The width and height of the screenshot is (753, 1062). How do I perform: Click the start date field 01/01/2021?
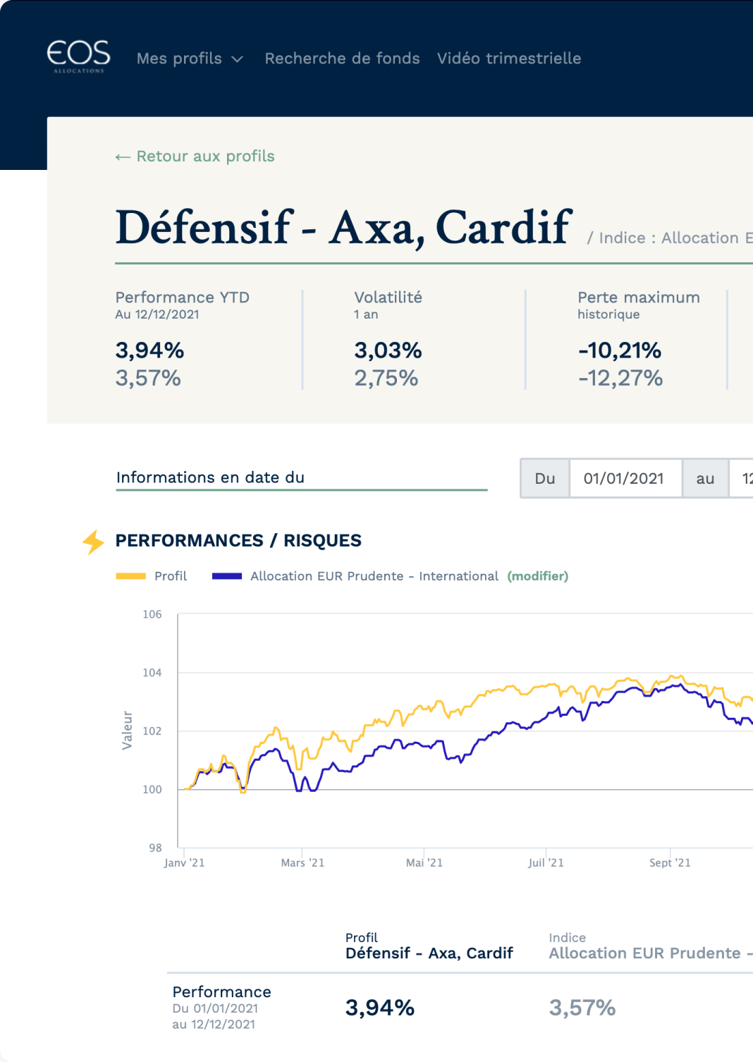pyautogui.click(x=624, y=479)
